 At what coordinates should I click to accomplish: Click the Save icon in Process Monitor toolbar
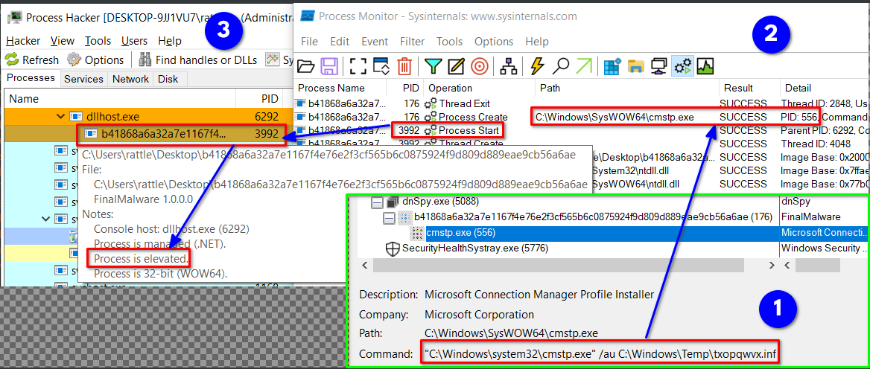pos(329,66)
